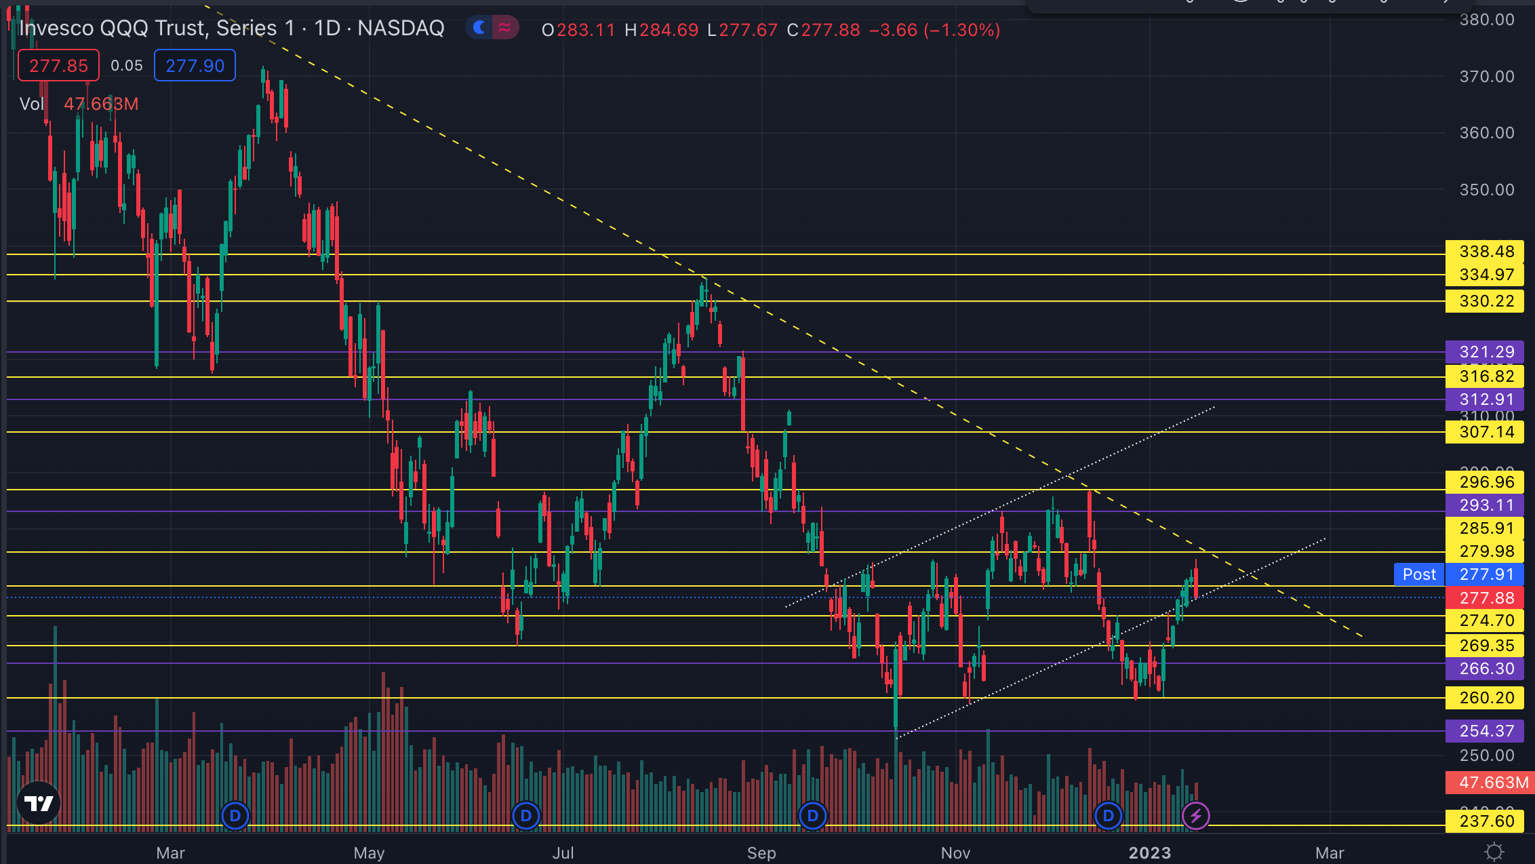Screen dimensions: 1535x864
Task: Click the Nov label on time axis
Action: pos(955,852)
